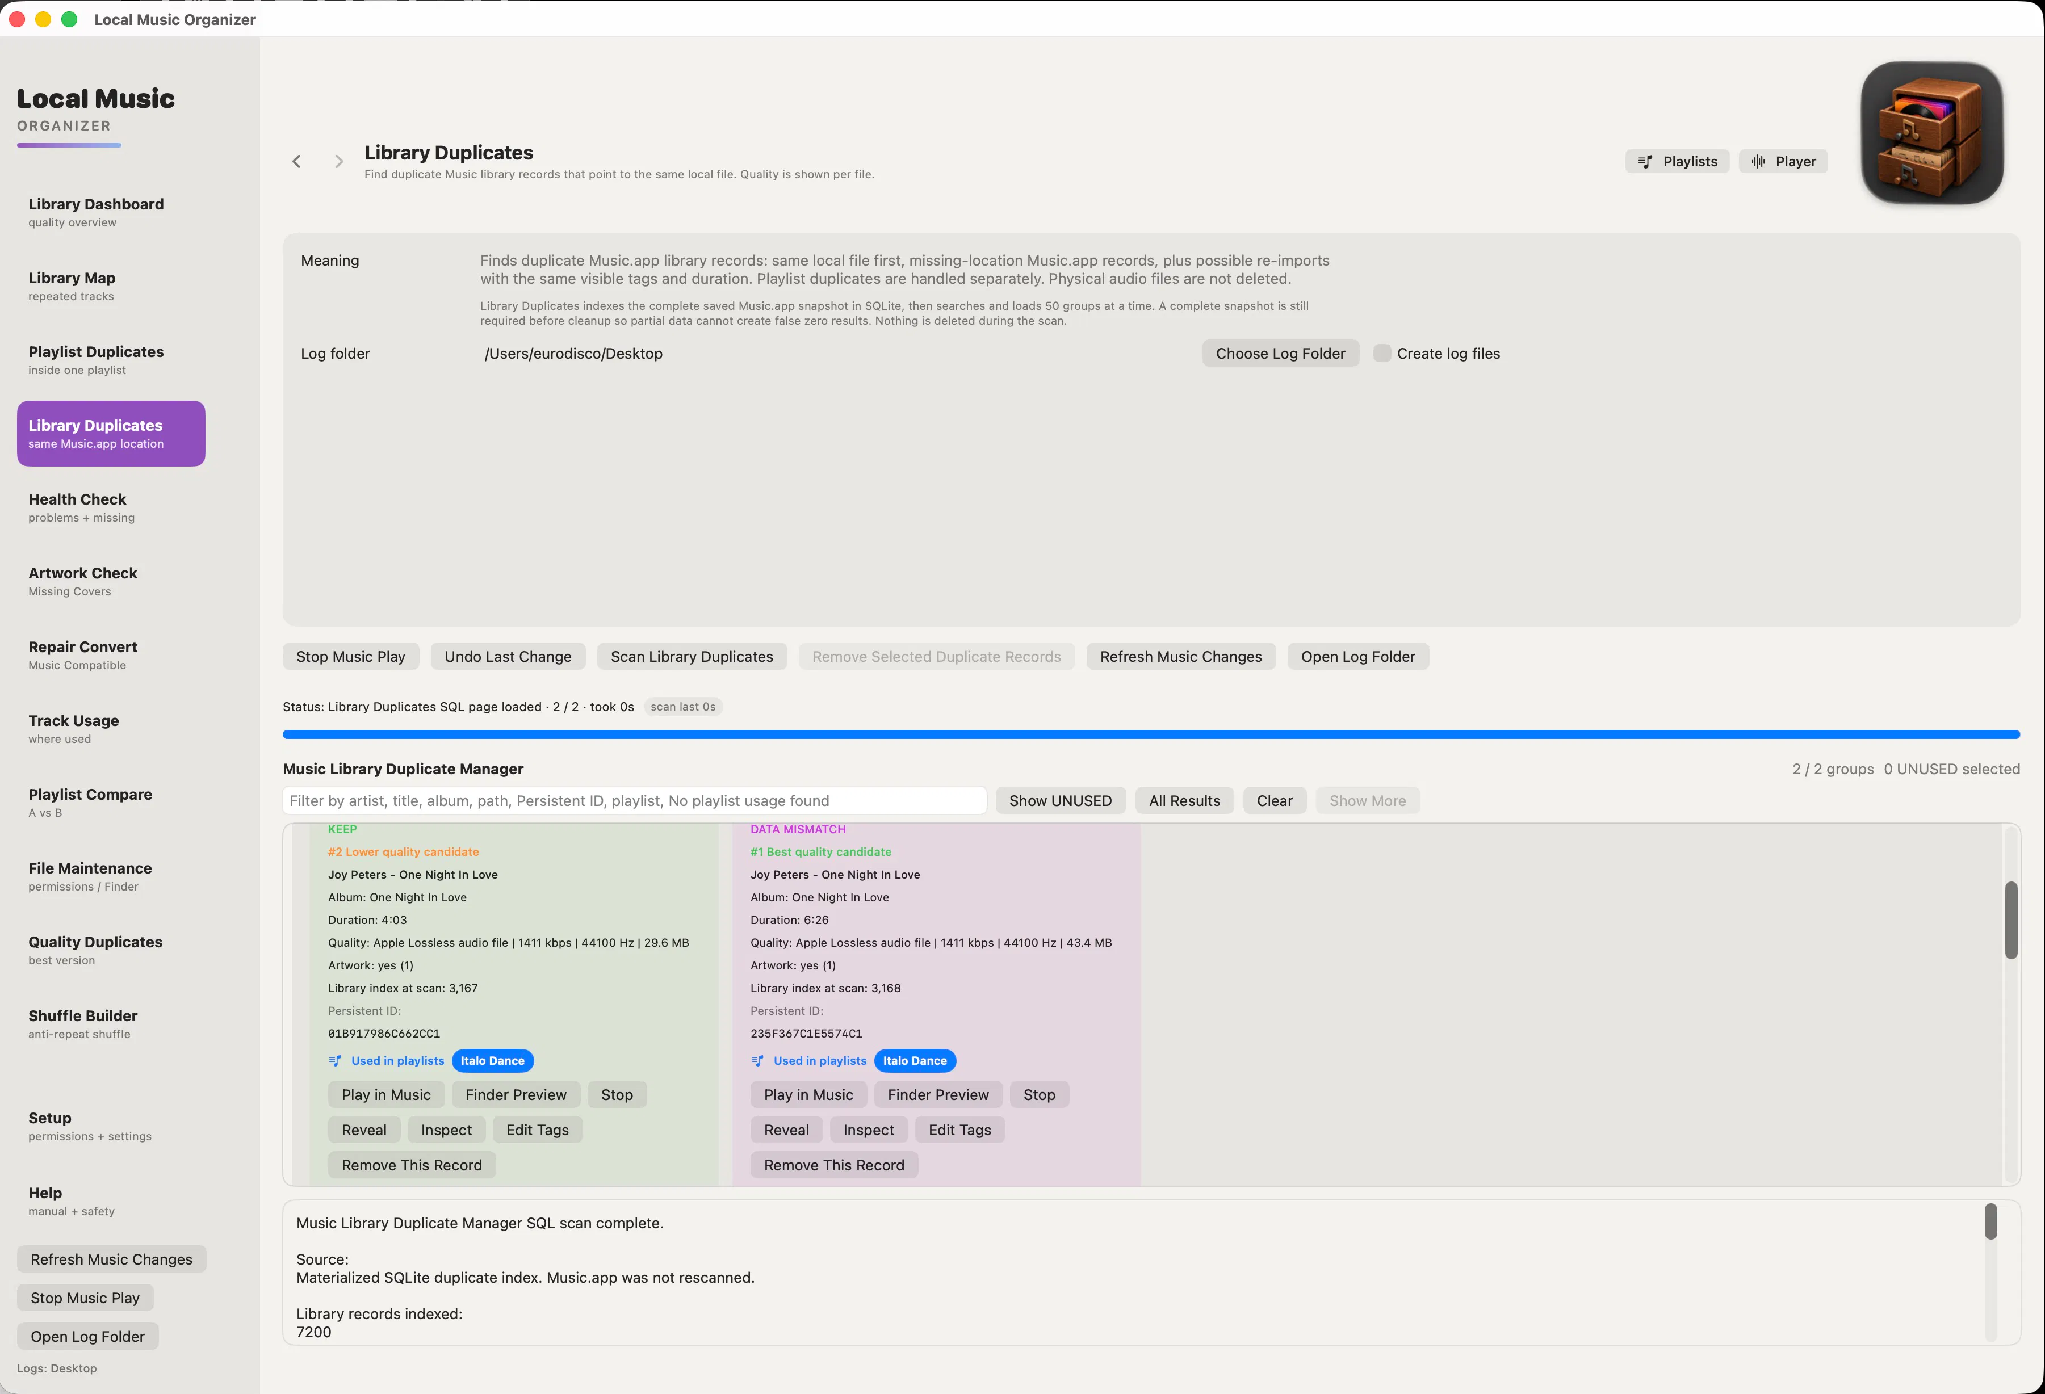Click the 'scan last 0s' status pill
Viewport: 2045px width, 1394px height.
[x=683, y=707]
